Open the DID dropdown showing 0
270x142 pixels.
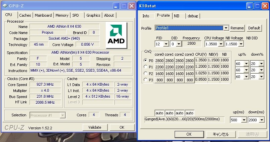[179, 44]
